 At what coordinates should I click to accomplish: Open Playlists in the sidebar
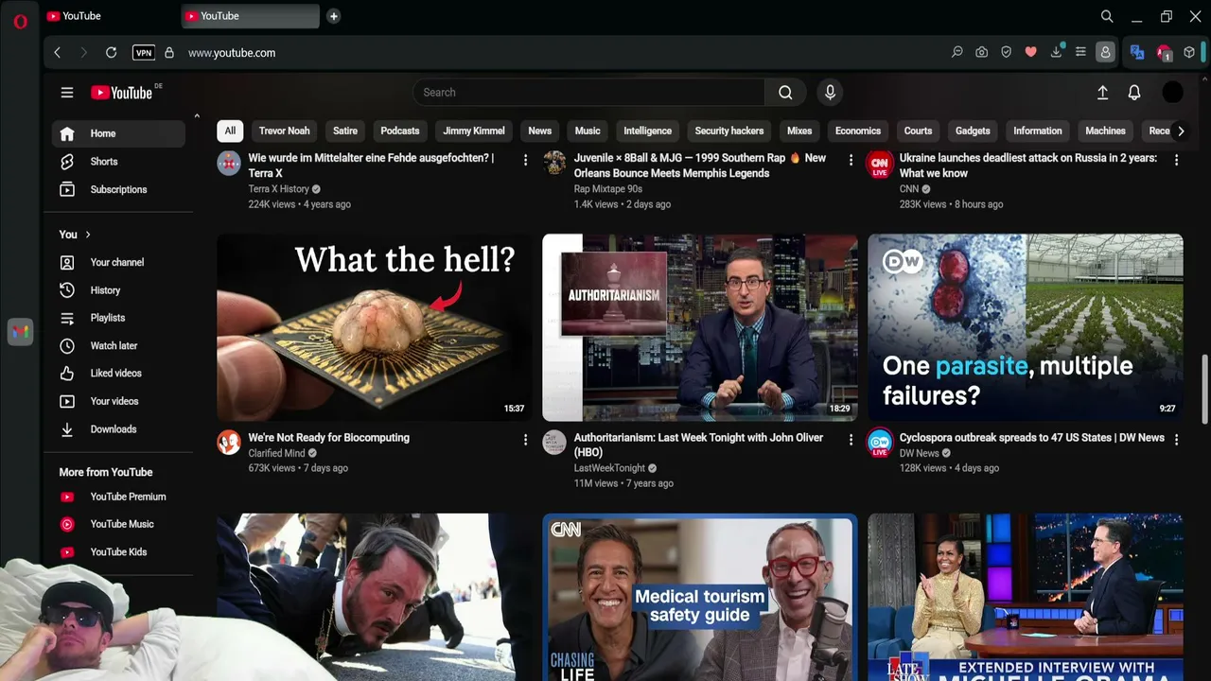pos(118,318)
